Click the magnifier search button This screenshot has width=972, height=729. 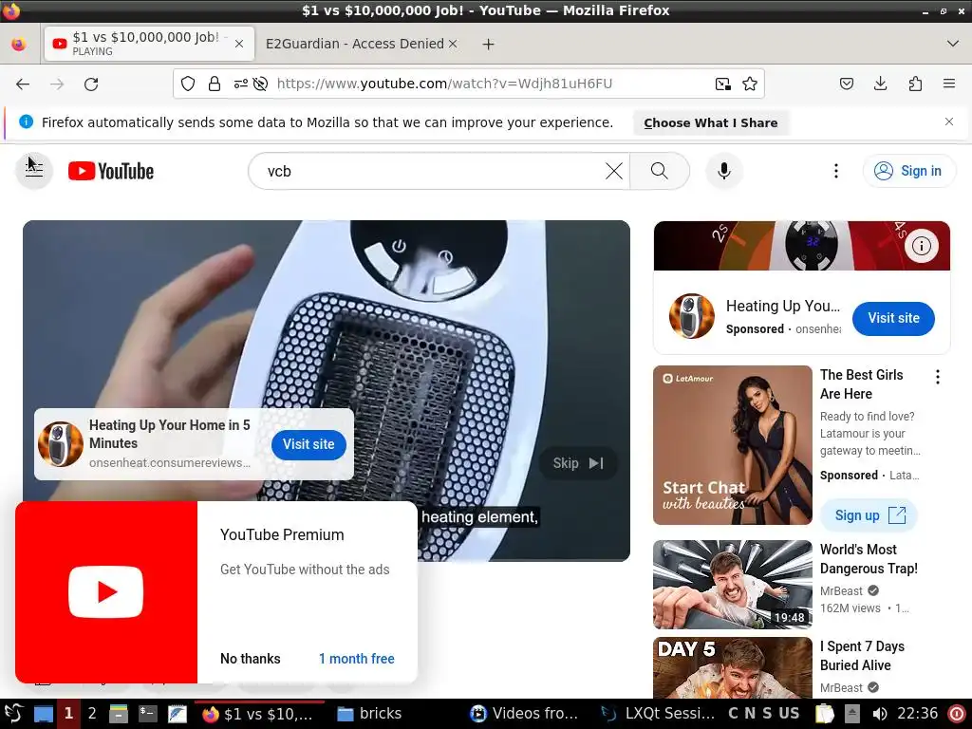tap(660, 171)
